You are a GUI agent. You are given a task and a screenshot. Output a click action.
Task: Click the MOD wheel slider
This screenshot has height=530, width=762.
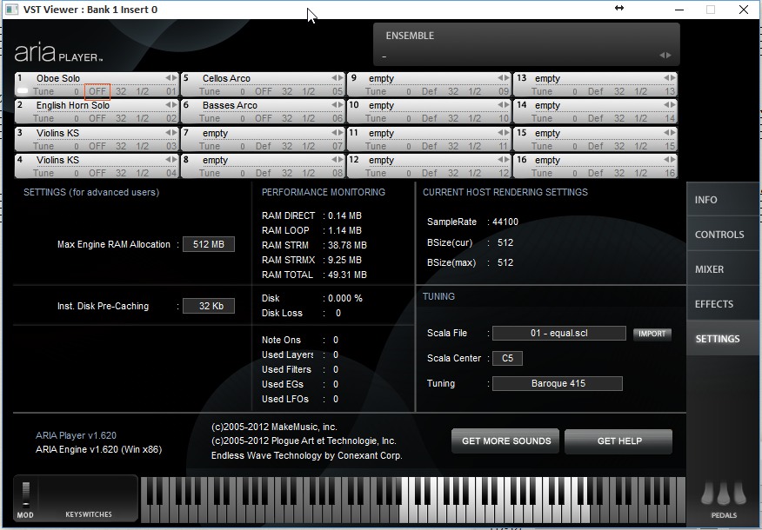(x=25, y=494)
